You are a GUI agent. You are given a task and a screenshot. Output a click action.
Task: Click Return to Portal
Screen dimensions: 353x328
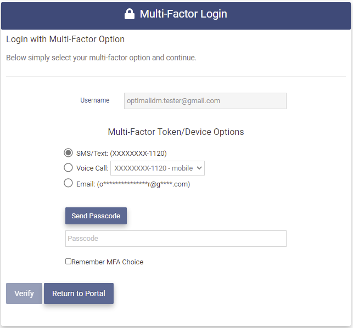[79, 293]
